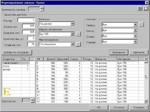This screenshot has height=112, width=150.
Task: Click width value 555 in row 3
Action: [66, 69]
